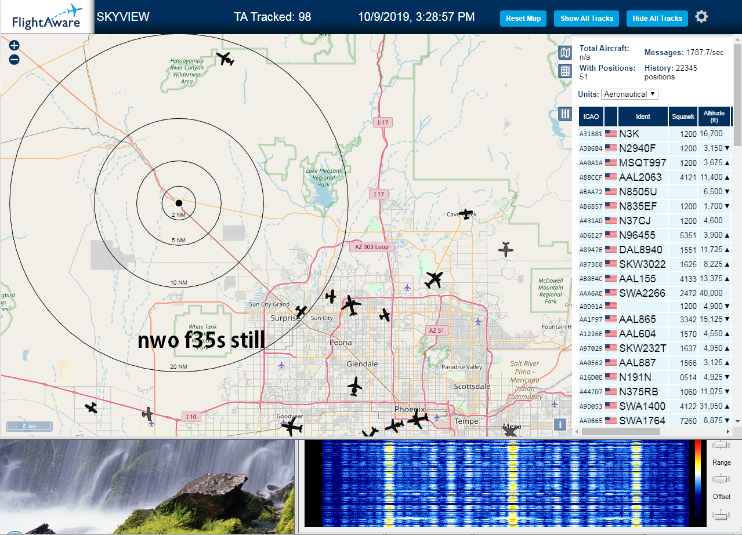Screen dimensions: 742x535
Task: Select the gray aircraft southeast of Cave Creek
Action: [506, 250]
